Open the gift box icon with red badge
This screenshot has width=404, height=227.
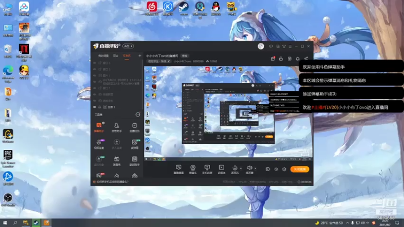click(x=273, y=59)
